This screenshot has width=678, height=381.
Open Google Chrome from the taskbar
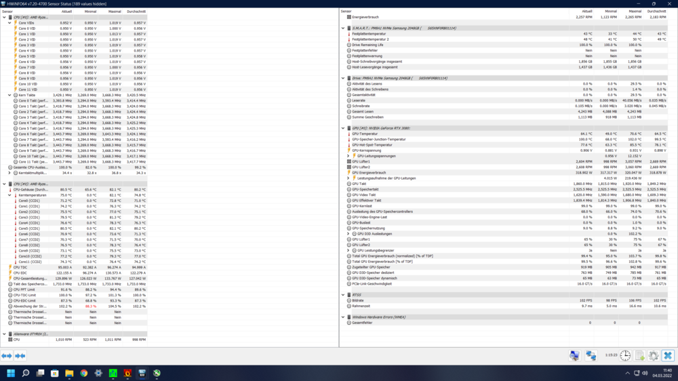(83, 373)
